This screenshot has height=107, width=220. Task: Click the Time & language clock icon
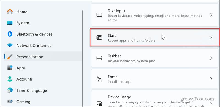10,90
